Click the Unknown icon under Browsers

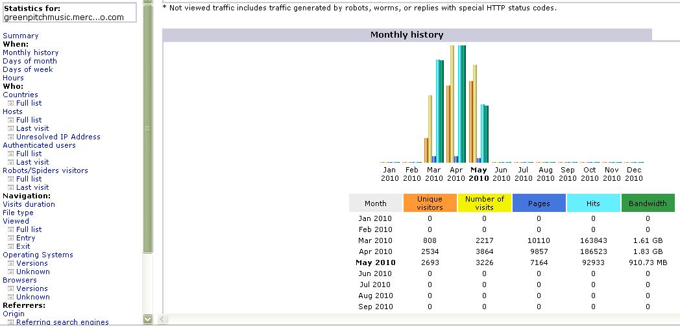tap(11, 297)
